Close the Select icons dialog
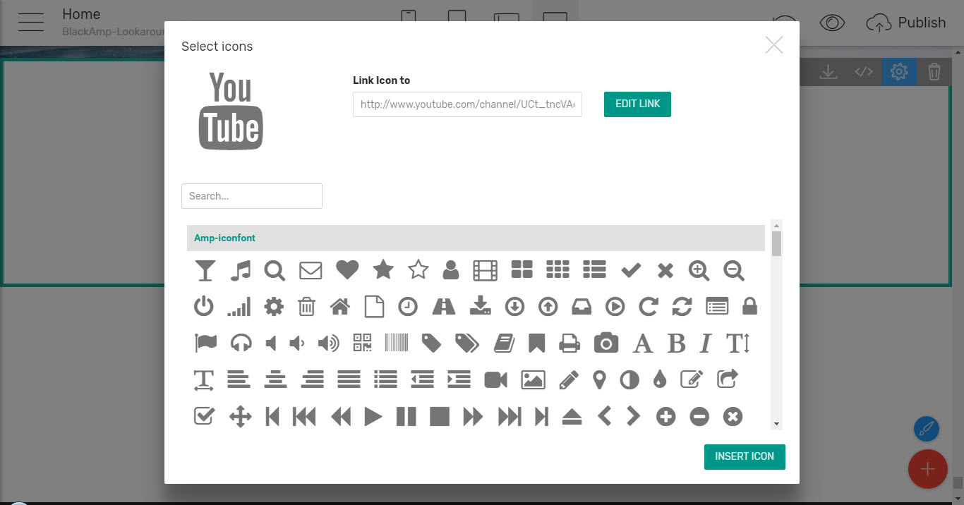The width and height of the screenshot is (964, 505). [x=774, y=45]
